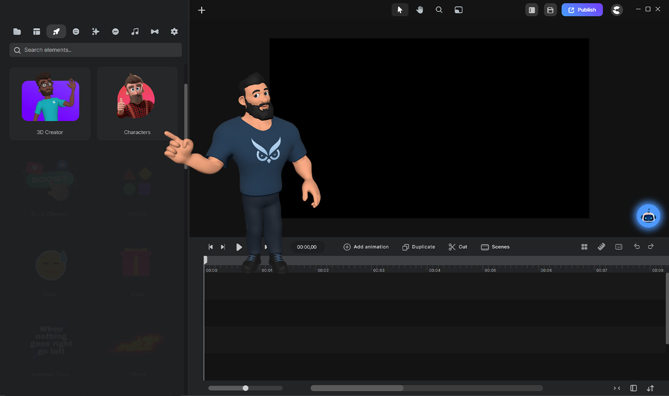Click the save project icon
Image resolution: width=669 pixels, height=396 pixels.
click(x=550, y=10)
